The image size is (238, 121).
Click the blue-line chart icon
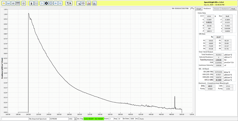click(x=95, y=3)
